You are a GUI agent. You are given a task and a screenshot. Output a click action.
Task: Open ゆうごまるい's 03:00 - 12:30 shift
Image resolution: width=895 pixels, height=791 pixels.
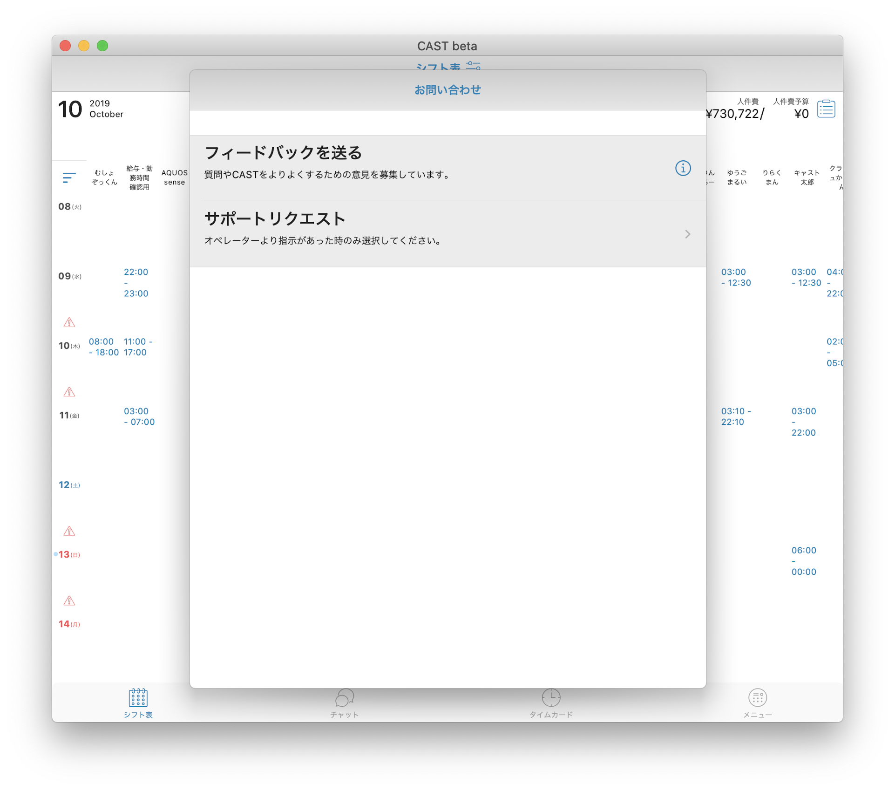tap(736, 277)
